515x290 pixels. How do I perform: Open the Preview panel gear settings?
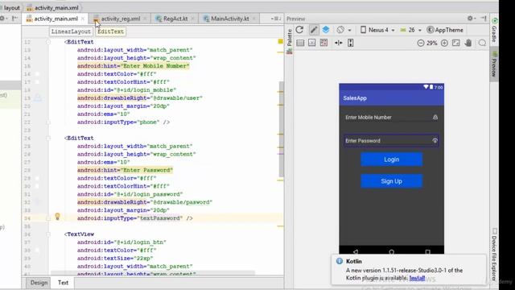click(x=471, y=19)
